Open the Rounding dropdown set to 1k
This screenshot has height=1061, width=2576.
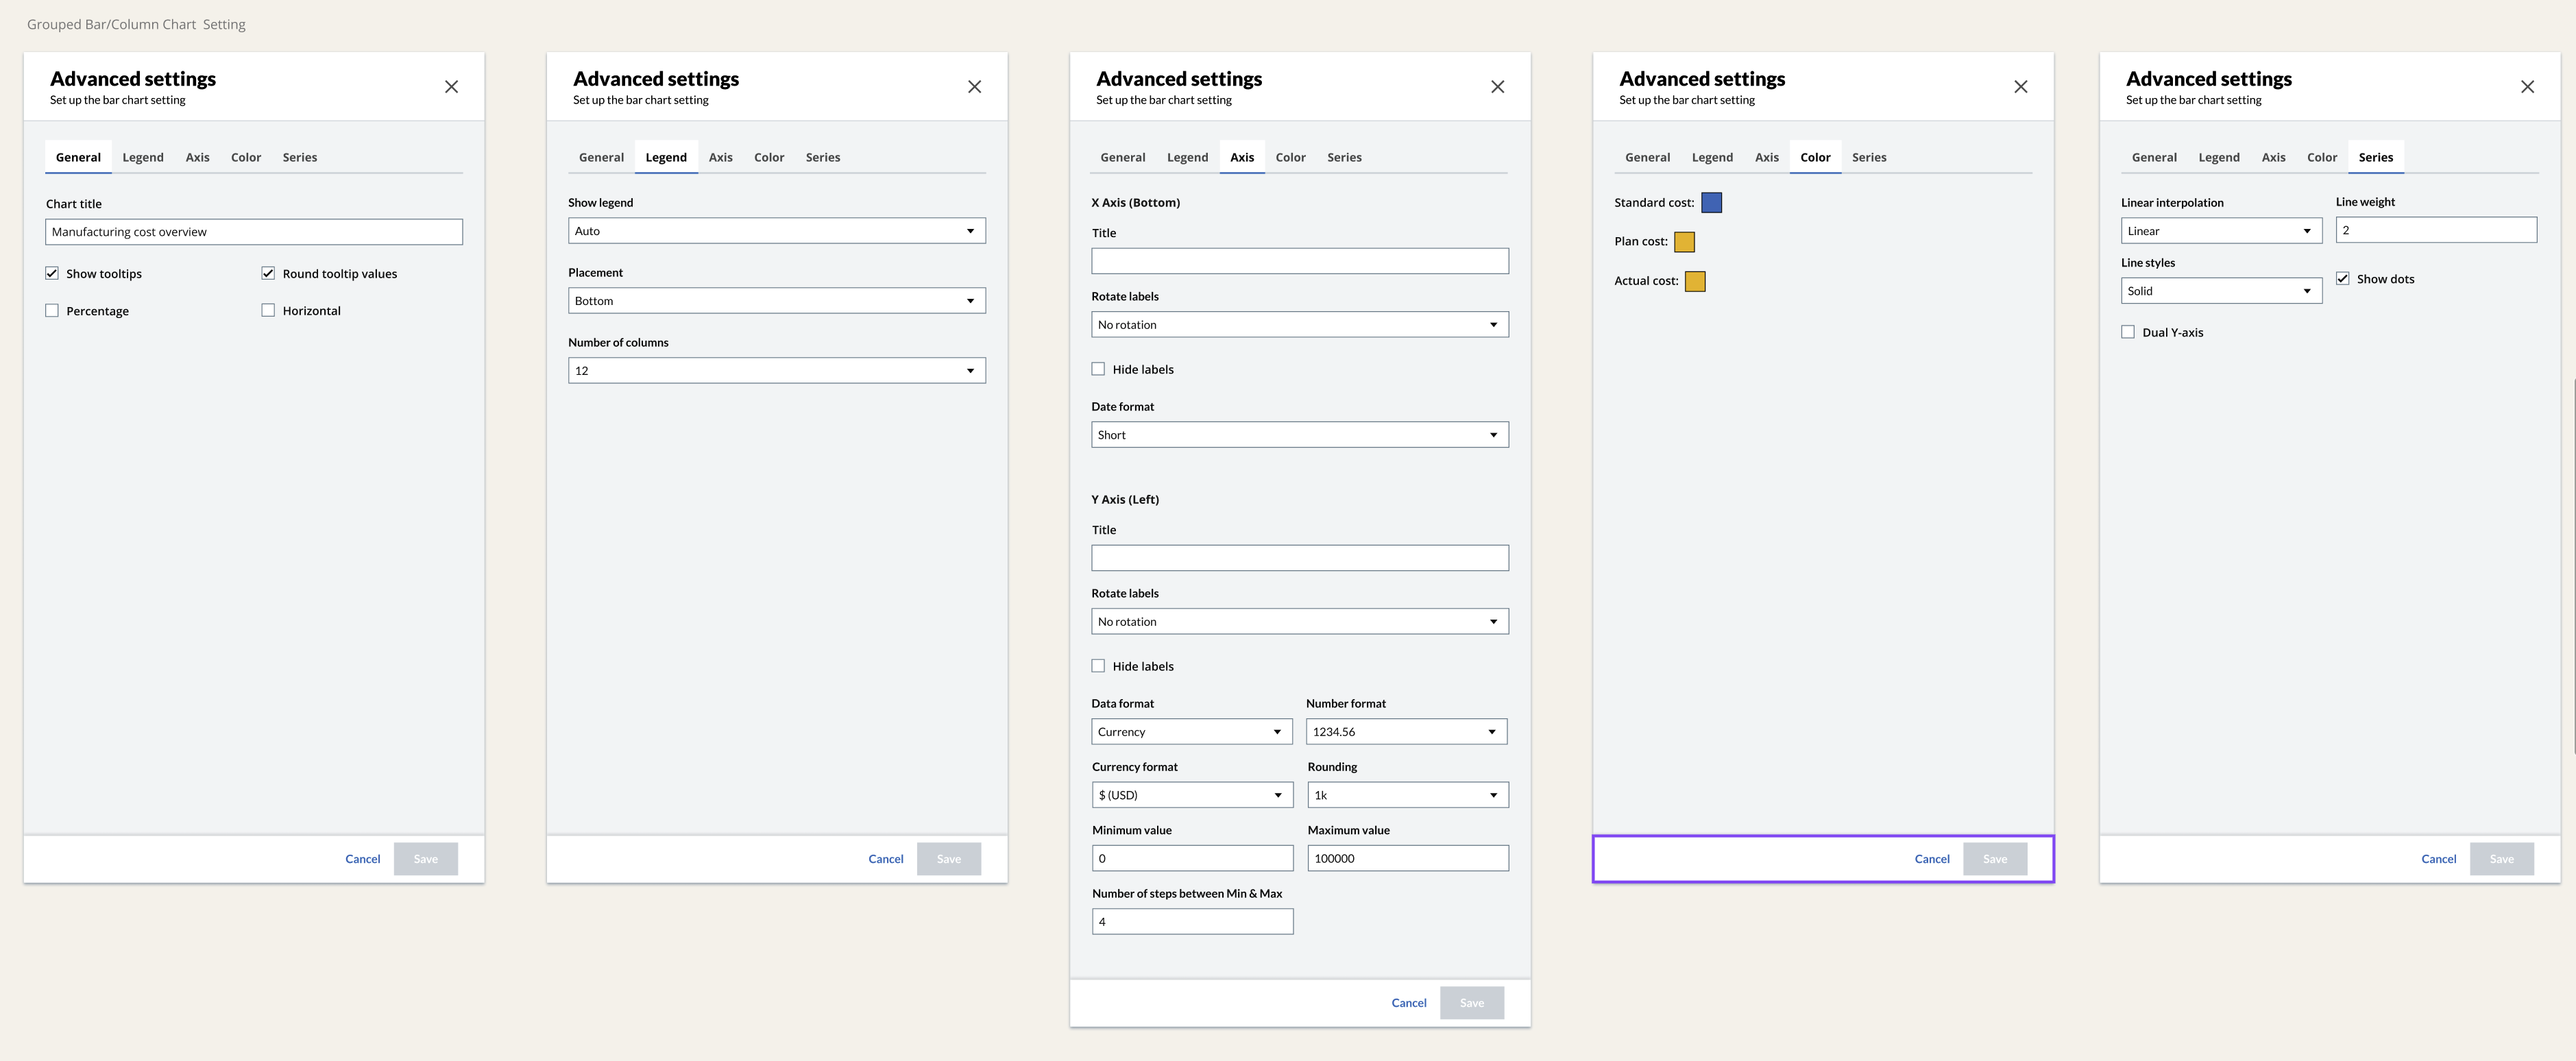1407,794
